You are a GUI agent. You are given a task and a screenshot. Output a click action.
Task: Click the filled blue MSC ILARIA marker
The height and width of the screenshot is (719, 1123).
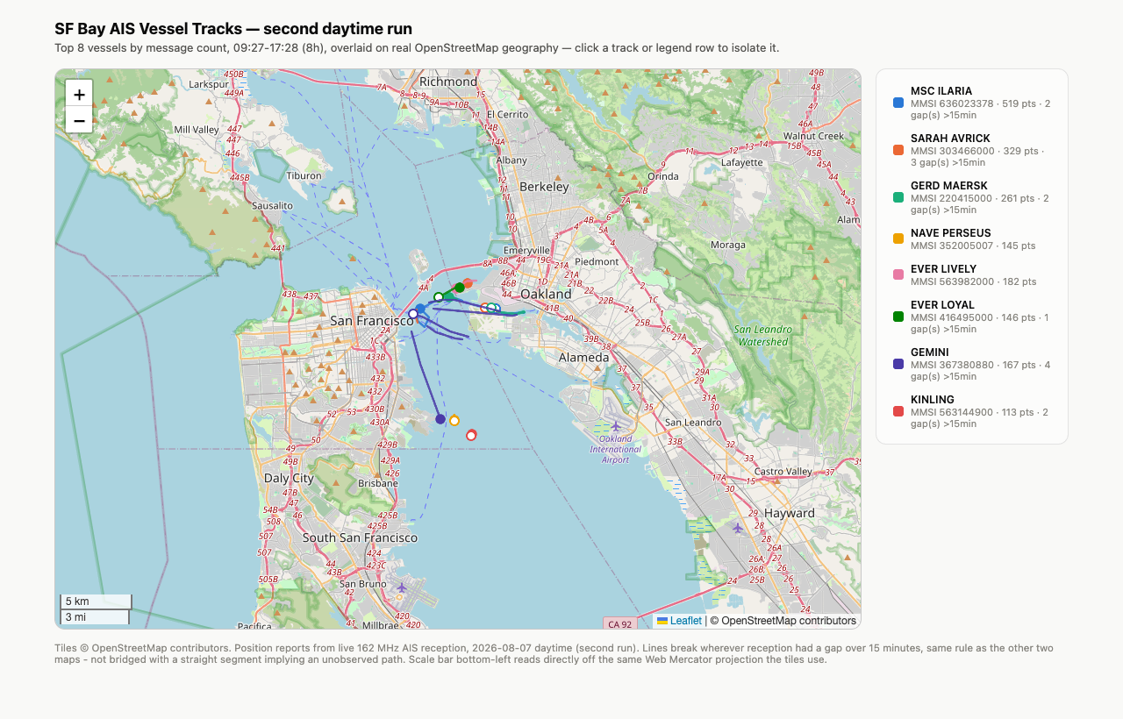[420, 309]
